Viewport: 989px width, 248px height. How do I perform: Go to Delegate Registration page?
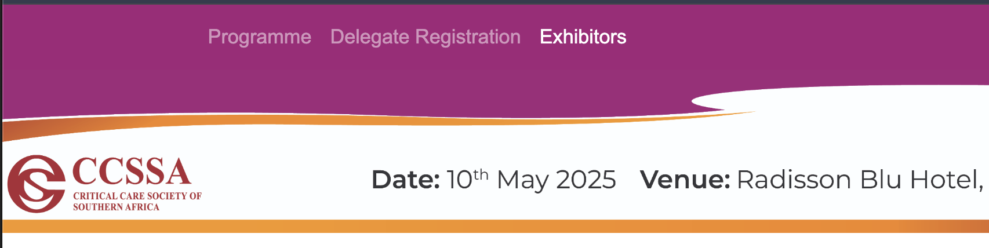click(425, 37)
